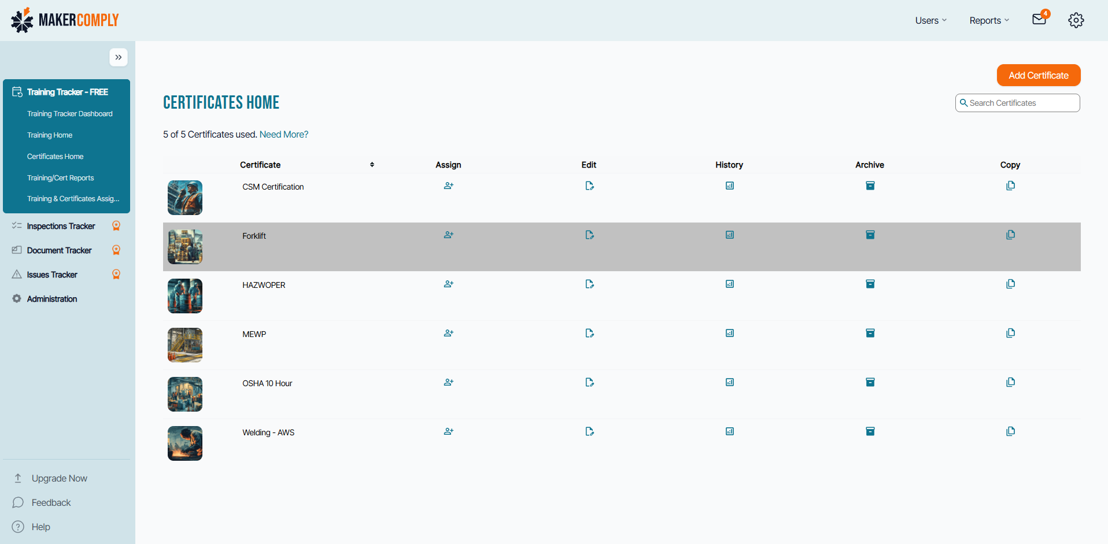Screen dimensions: 1108x544
Task: Open history for Forklift certificate
Action: tap(730, 235)
